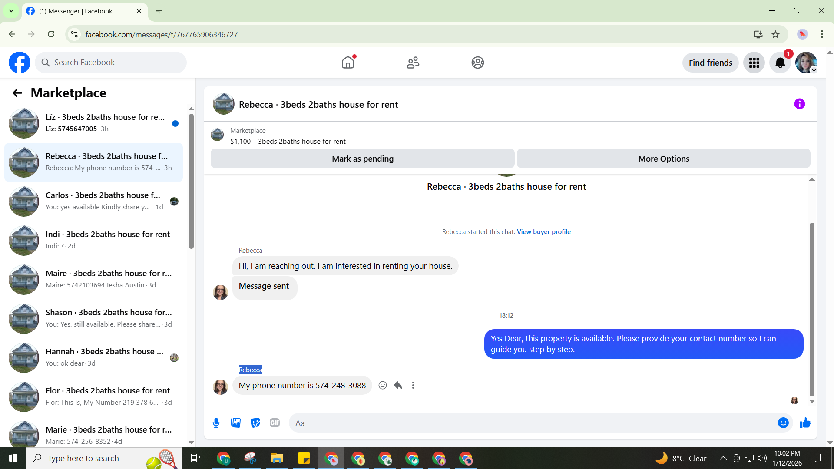Open Windows Task View on taskbar
The height and width of the screenshot is (469, 834).
point(195,458)
